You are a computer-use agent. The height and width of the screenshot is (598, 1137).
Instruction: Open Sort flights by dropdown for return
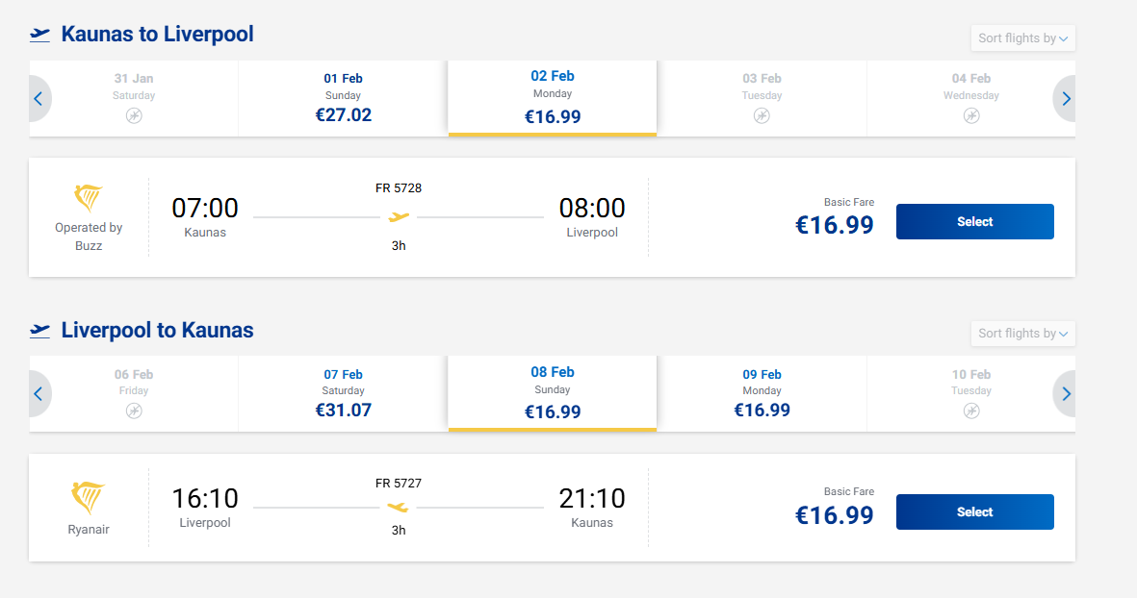(1022, 334)
